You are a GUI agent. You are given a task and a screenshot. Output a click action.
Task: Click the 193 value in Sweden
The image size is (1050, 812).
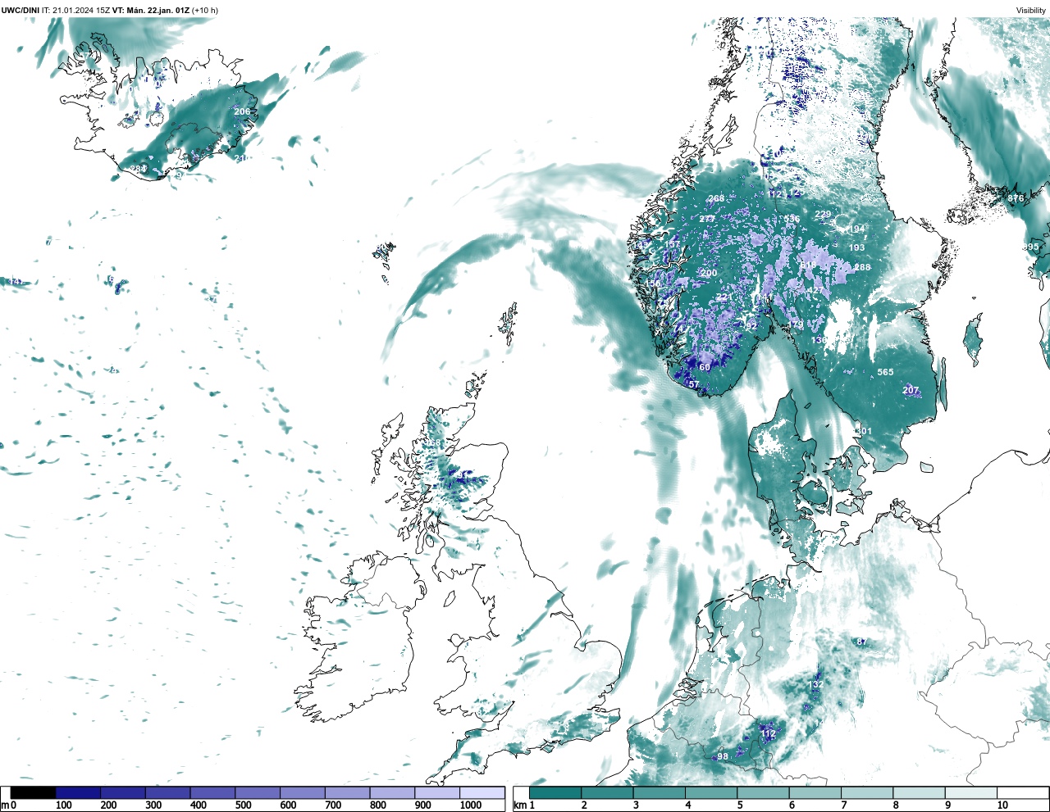pos(856,247)
